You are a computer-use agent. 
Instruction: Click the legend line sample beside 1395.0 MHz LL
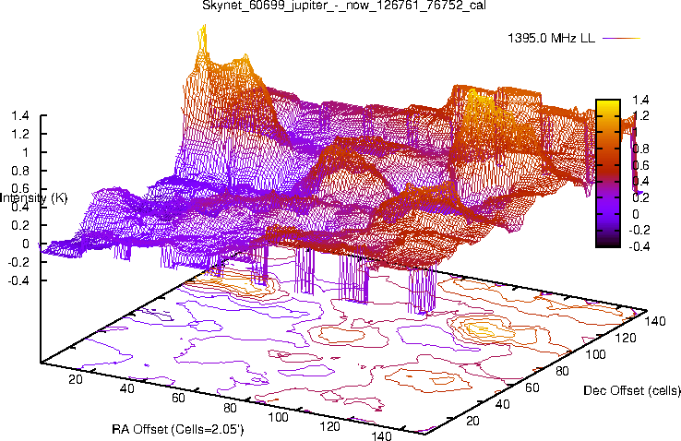622,38
